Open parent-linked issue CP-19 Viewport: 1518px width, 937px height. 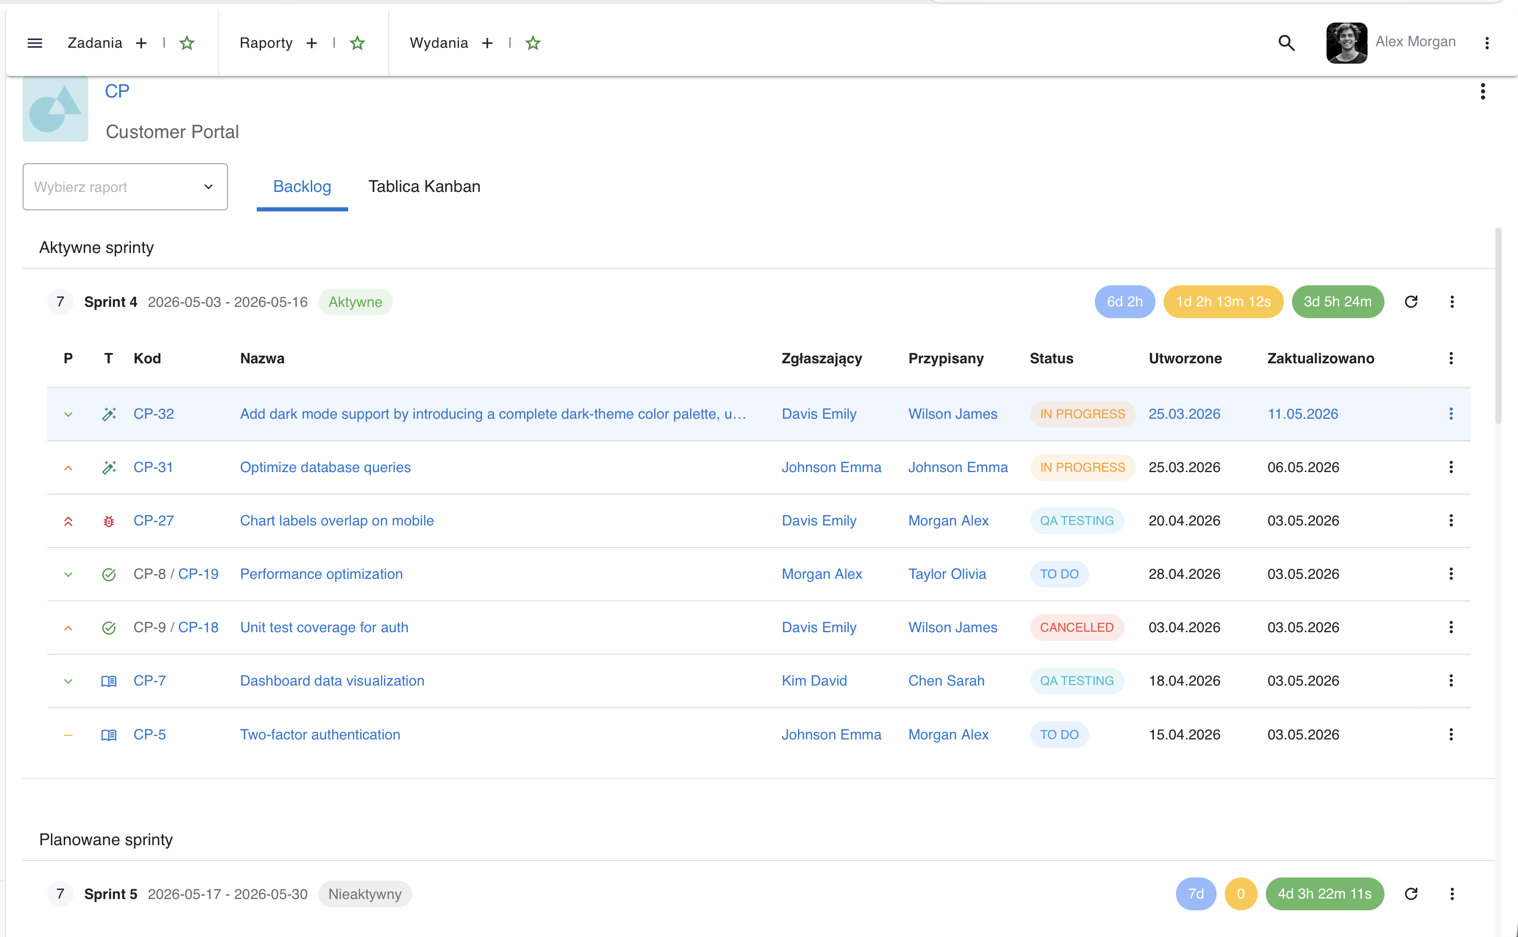coord(198,574)
